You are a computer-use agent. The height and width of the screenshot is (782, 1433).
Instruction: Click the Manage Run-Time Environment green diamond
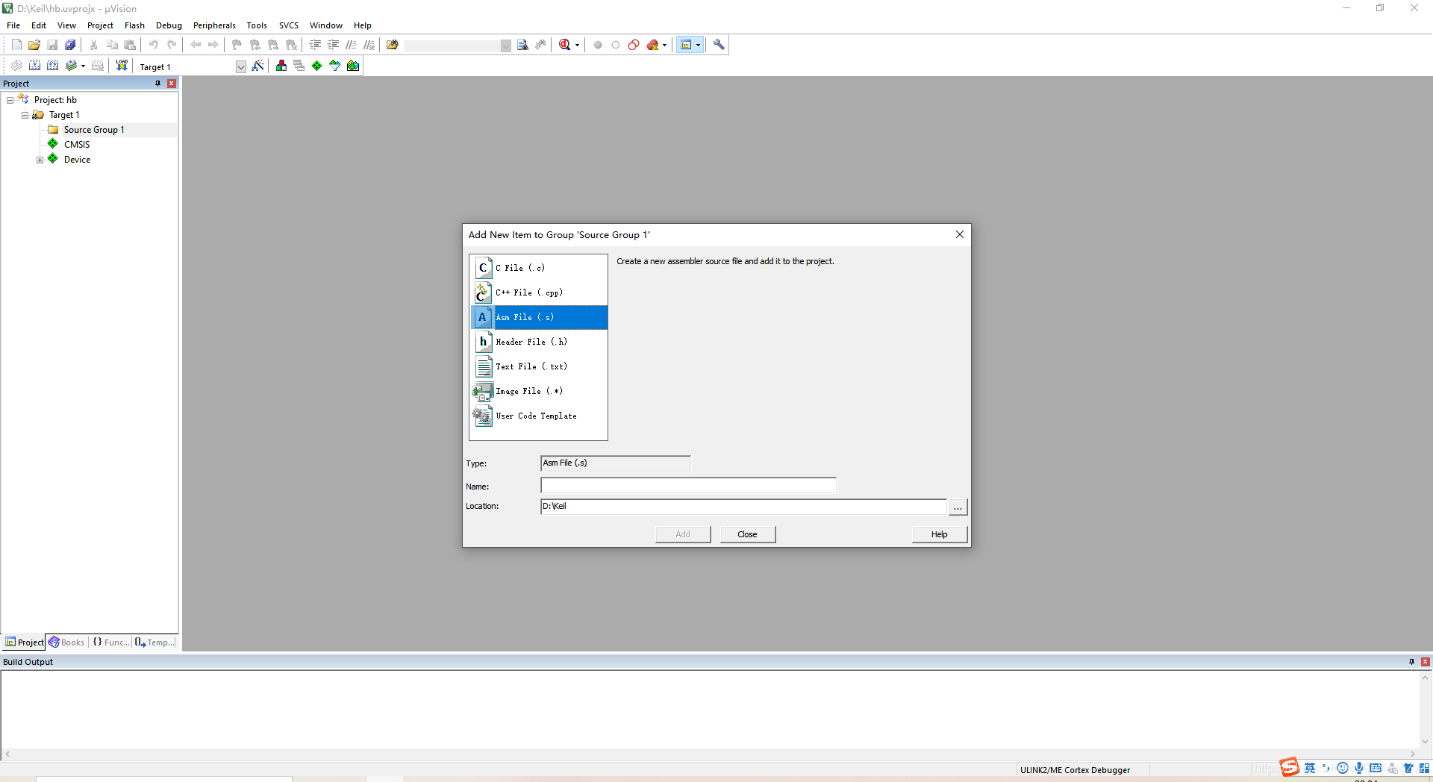[x=317, y=66]
